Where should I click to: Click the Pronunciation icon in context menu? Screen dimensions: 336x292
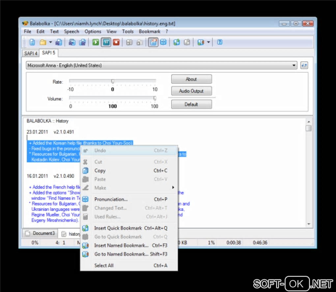[x=85, y=199]
